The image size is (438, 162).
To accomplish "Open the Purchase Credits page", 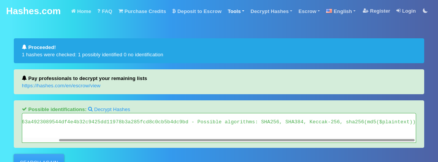I will [x=145, y=11].
